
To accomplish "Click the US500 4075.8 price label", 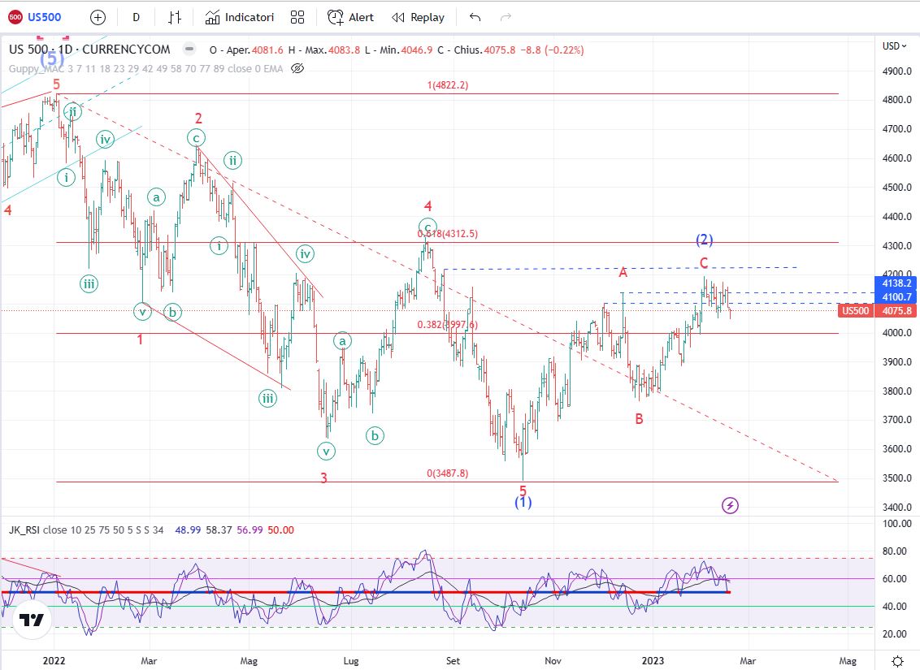I will (876, 311).
